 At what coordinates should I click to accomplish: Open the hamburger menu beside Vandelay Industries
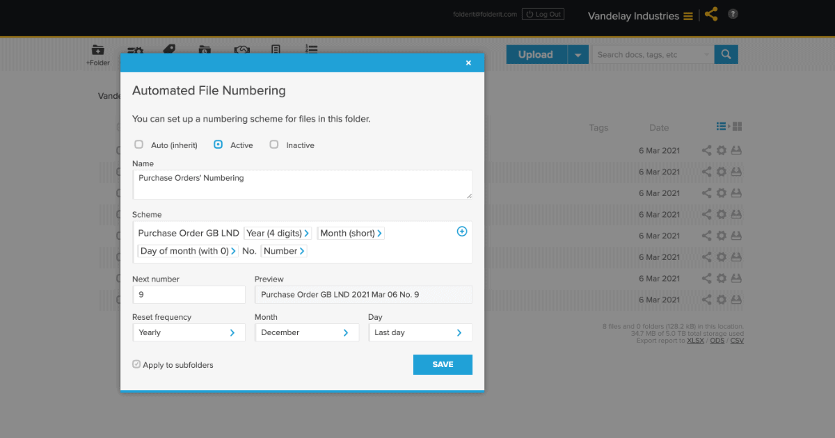pos(688,16)
